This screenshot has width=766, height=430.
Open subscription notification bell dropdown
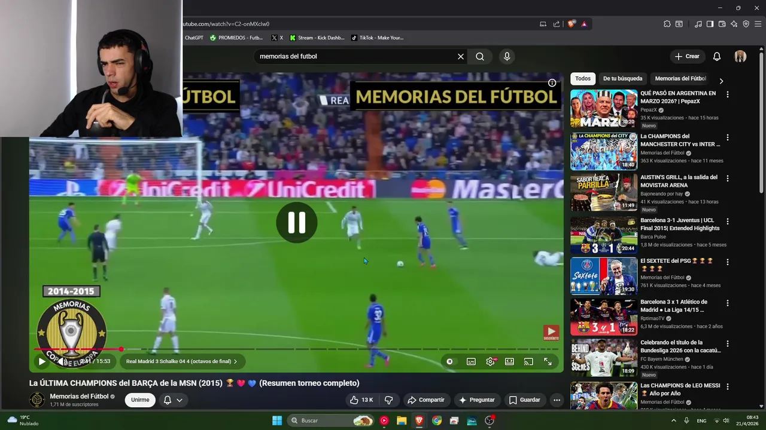173,400
